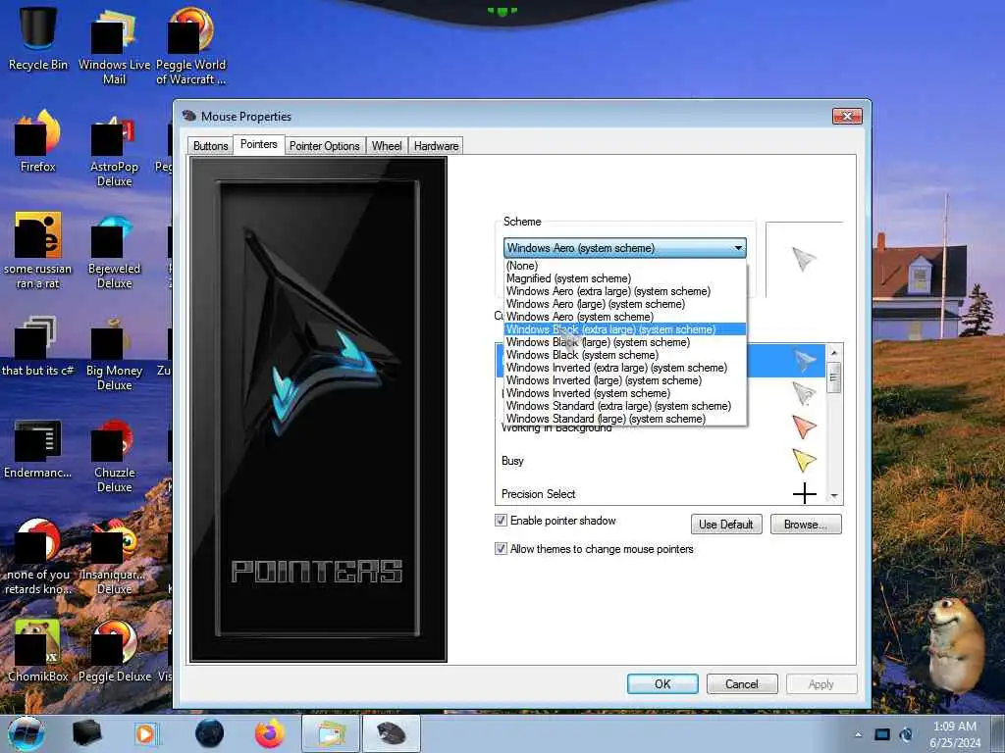The image size is (1005, 753).
Task: Click the pointer list scroll-up arrow
Action: (x=834, y=352)
